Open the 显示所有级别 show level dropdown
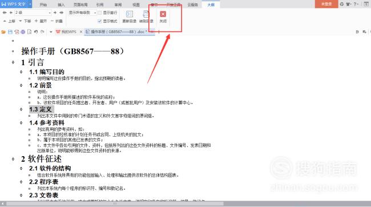Viewport: 371px width, 207px height. [95, 13]
